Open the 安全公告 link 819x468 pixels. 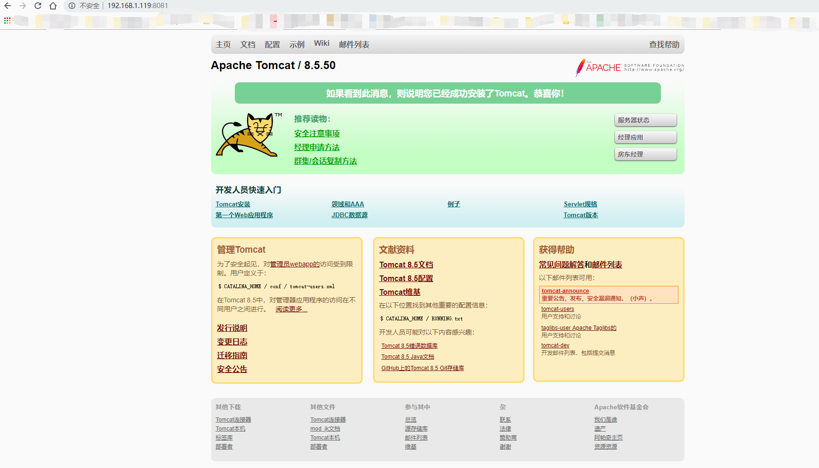pos(232,369)
